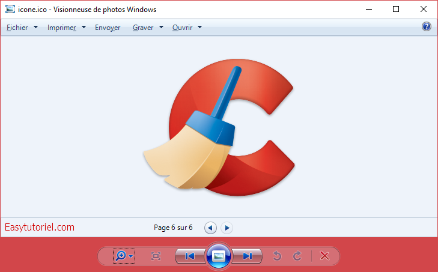Open the Imprimer menu
Screen dimensions: 438x272
pos(62,28)
